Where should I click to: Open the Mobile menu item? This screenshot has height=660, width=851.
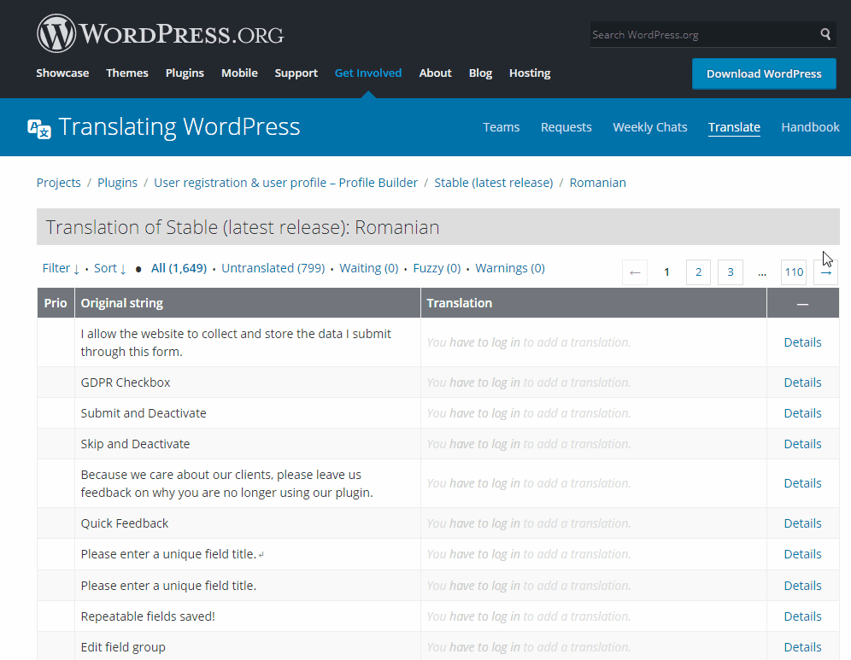239,73
